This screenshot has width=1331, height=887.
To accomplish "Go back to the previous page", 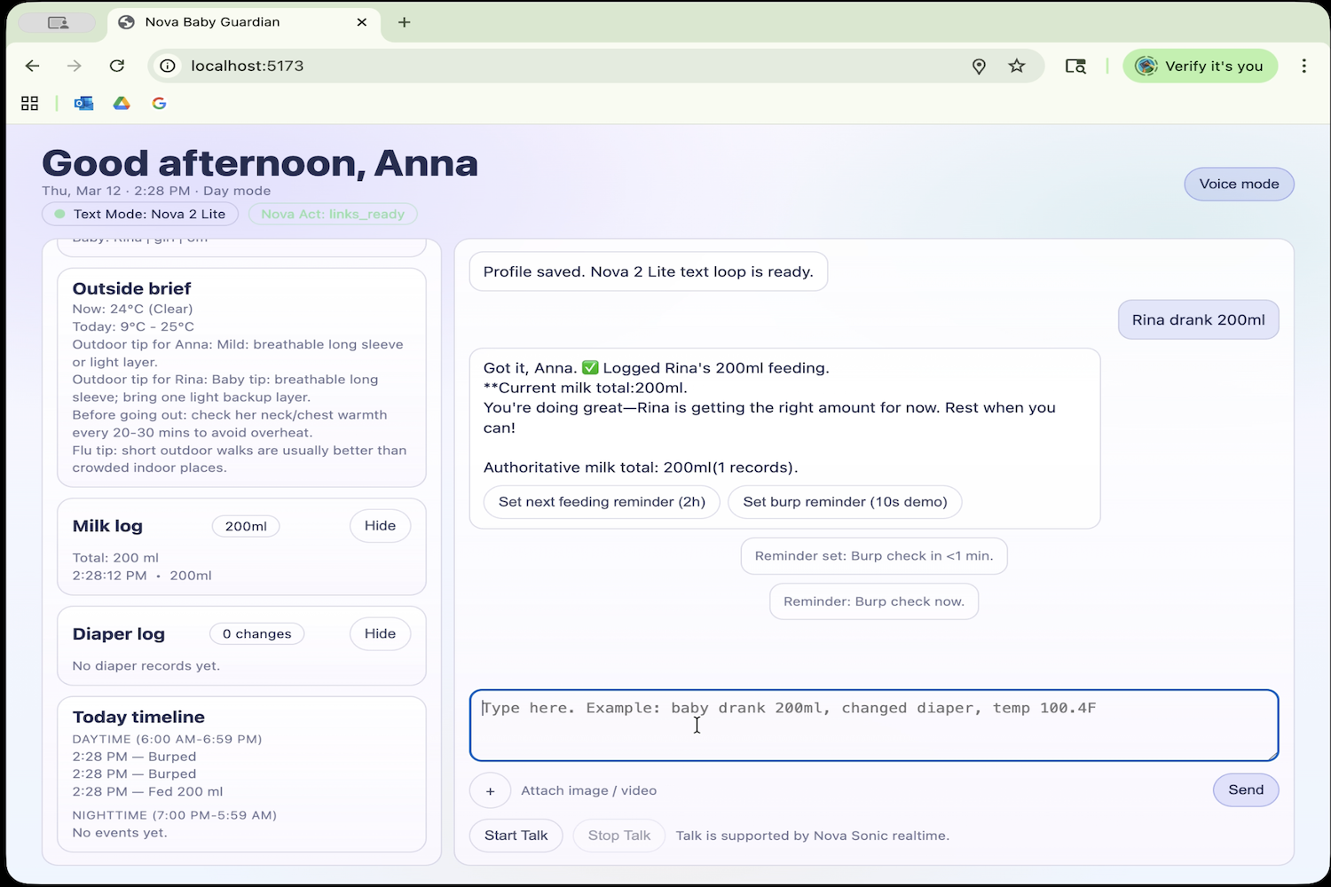I will point(33,66).
